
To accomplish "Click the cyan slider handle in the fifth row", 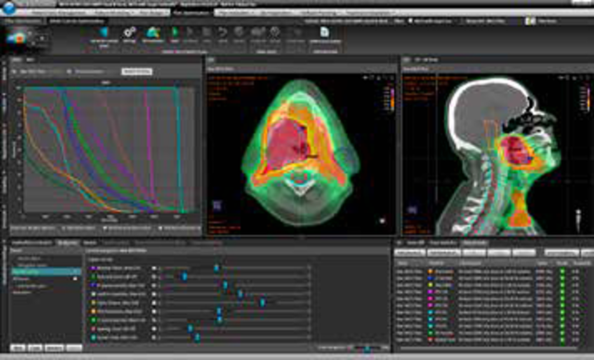I will (x=262, y=303).
